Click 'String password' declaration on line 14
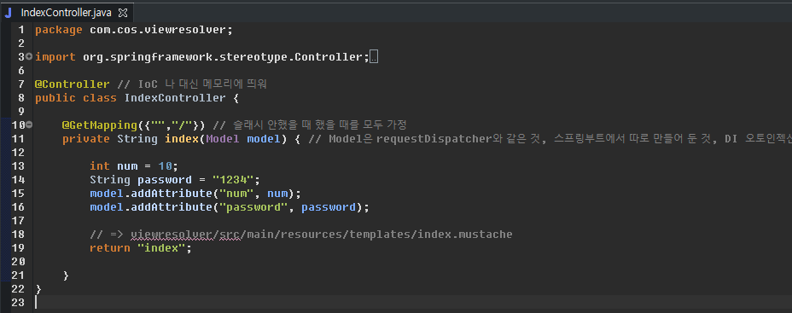This screenshot has height=313, width=792. tap(141, 180)
